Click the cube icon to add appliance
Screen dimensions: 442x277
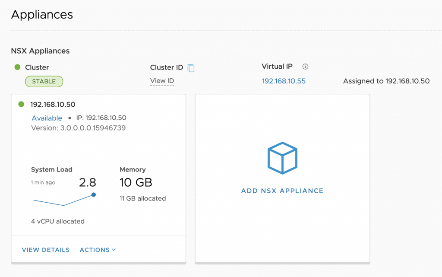click(282, 158)
